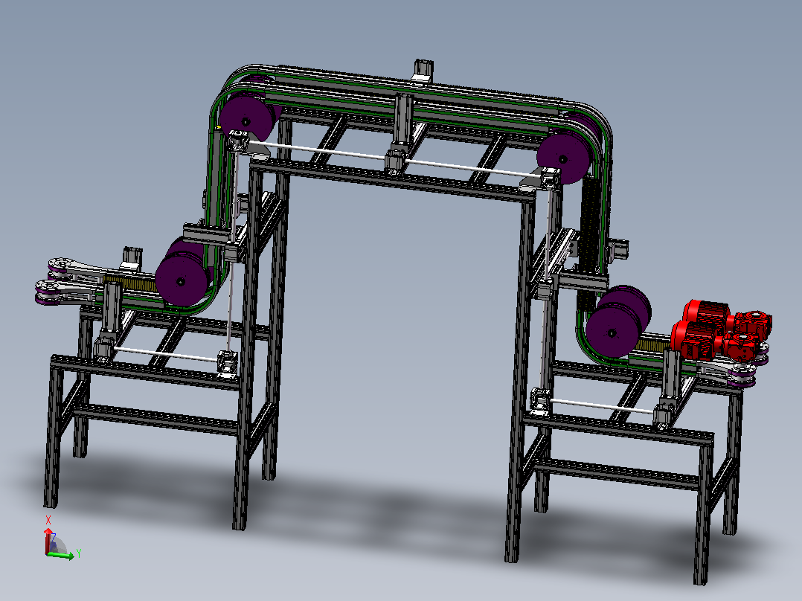The width and height of the screenshot is (802, 601).
Task: Click the green Y axis of the orientation triad
Action: pyautogui.click(x=60, y=555)
